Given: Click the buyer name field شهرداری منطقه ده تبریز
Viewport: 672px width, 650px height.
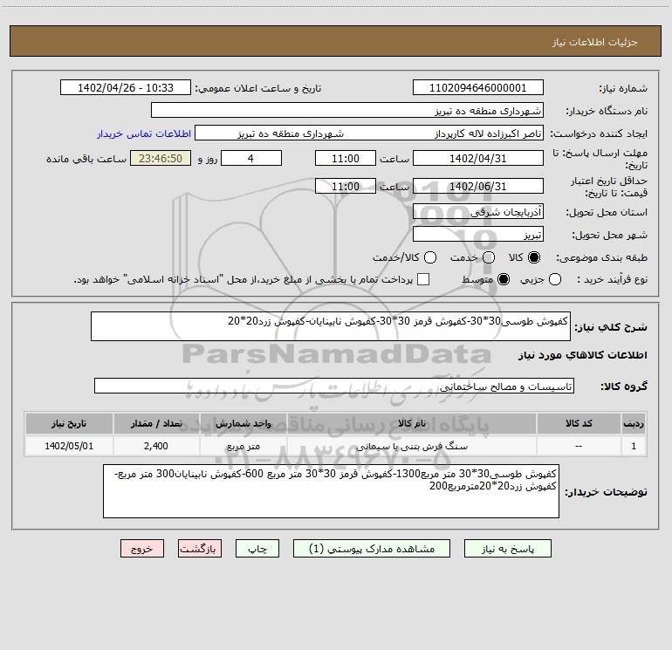Looking at the screenshot, I should [347, 110].
